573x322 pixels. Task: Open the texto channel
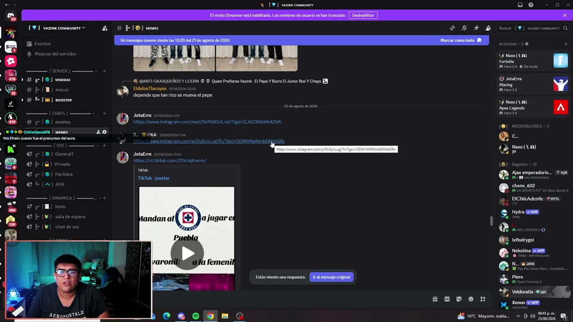(x=67, y=207)
